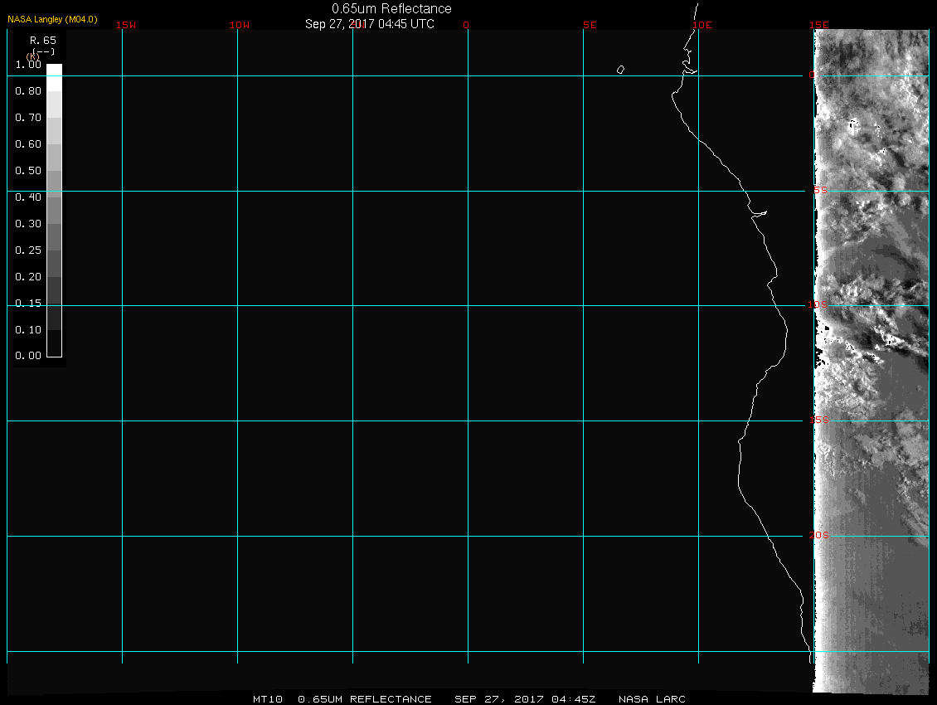This screenshot has width=937, height=705.
Task: Click the '0.70' legend value
Action: point(28,118)
